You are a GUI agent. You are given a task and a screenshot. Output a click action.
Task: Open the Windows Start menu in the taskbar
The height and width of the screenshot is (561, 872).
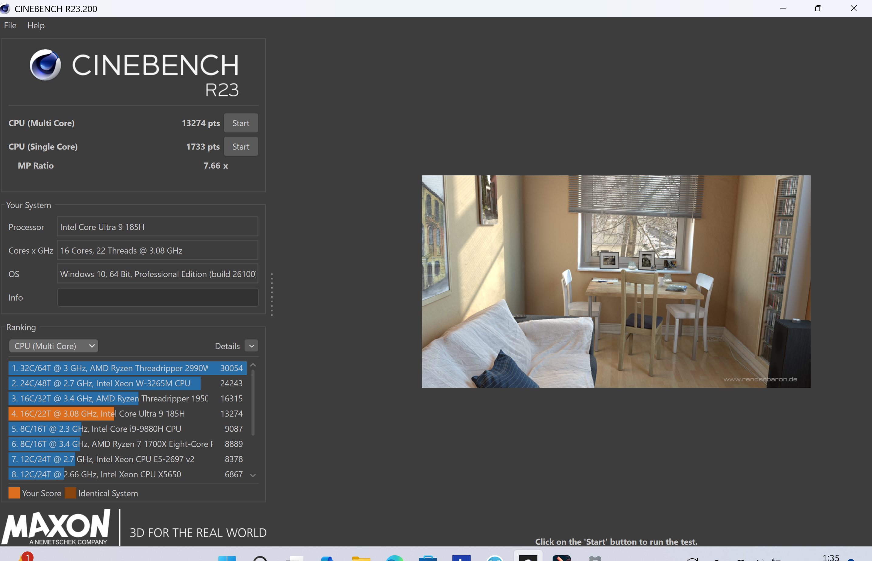click(x=227, y=558)
